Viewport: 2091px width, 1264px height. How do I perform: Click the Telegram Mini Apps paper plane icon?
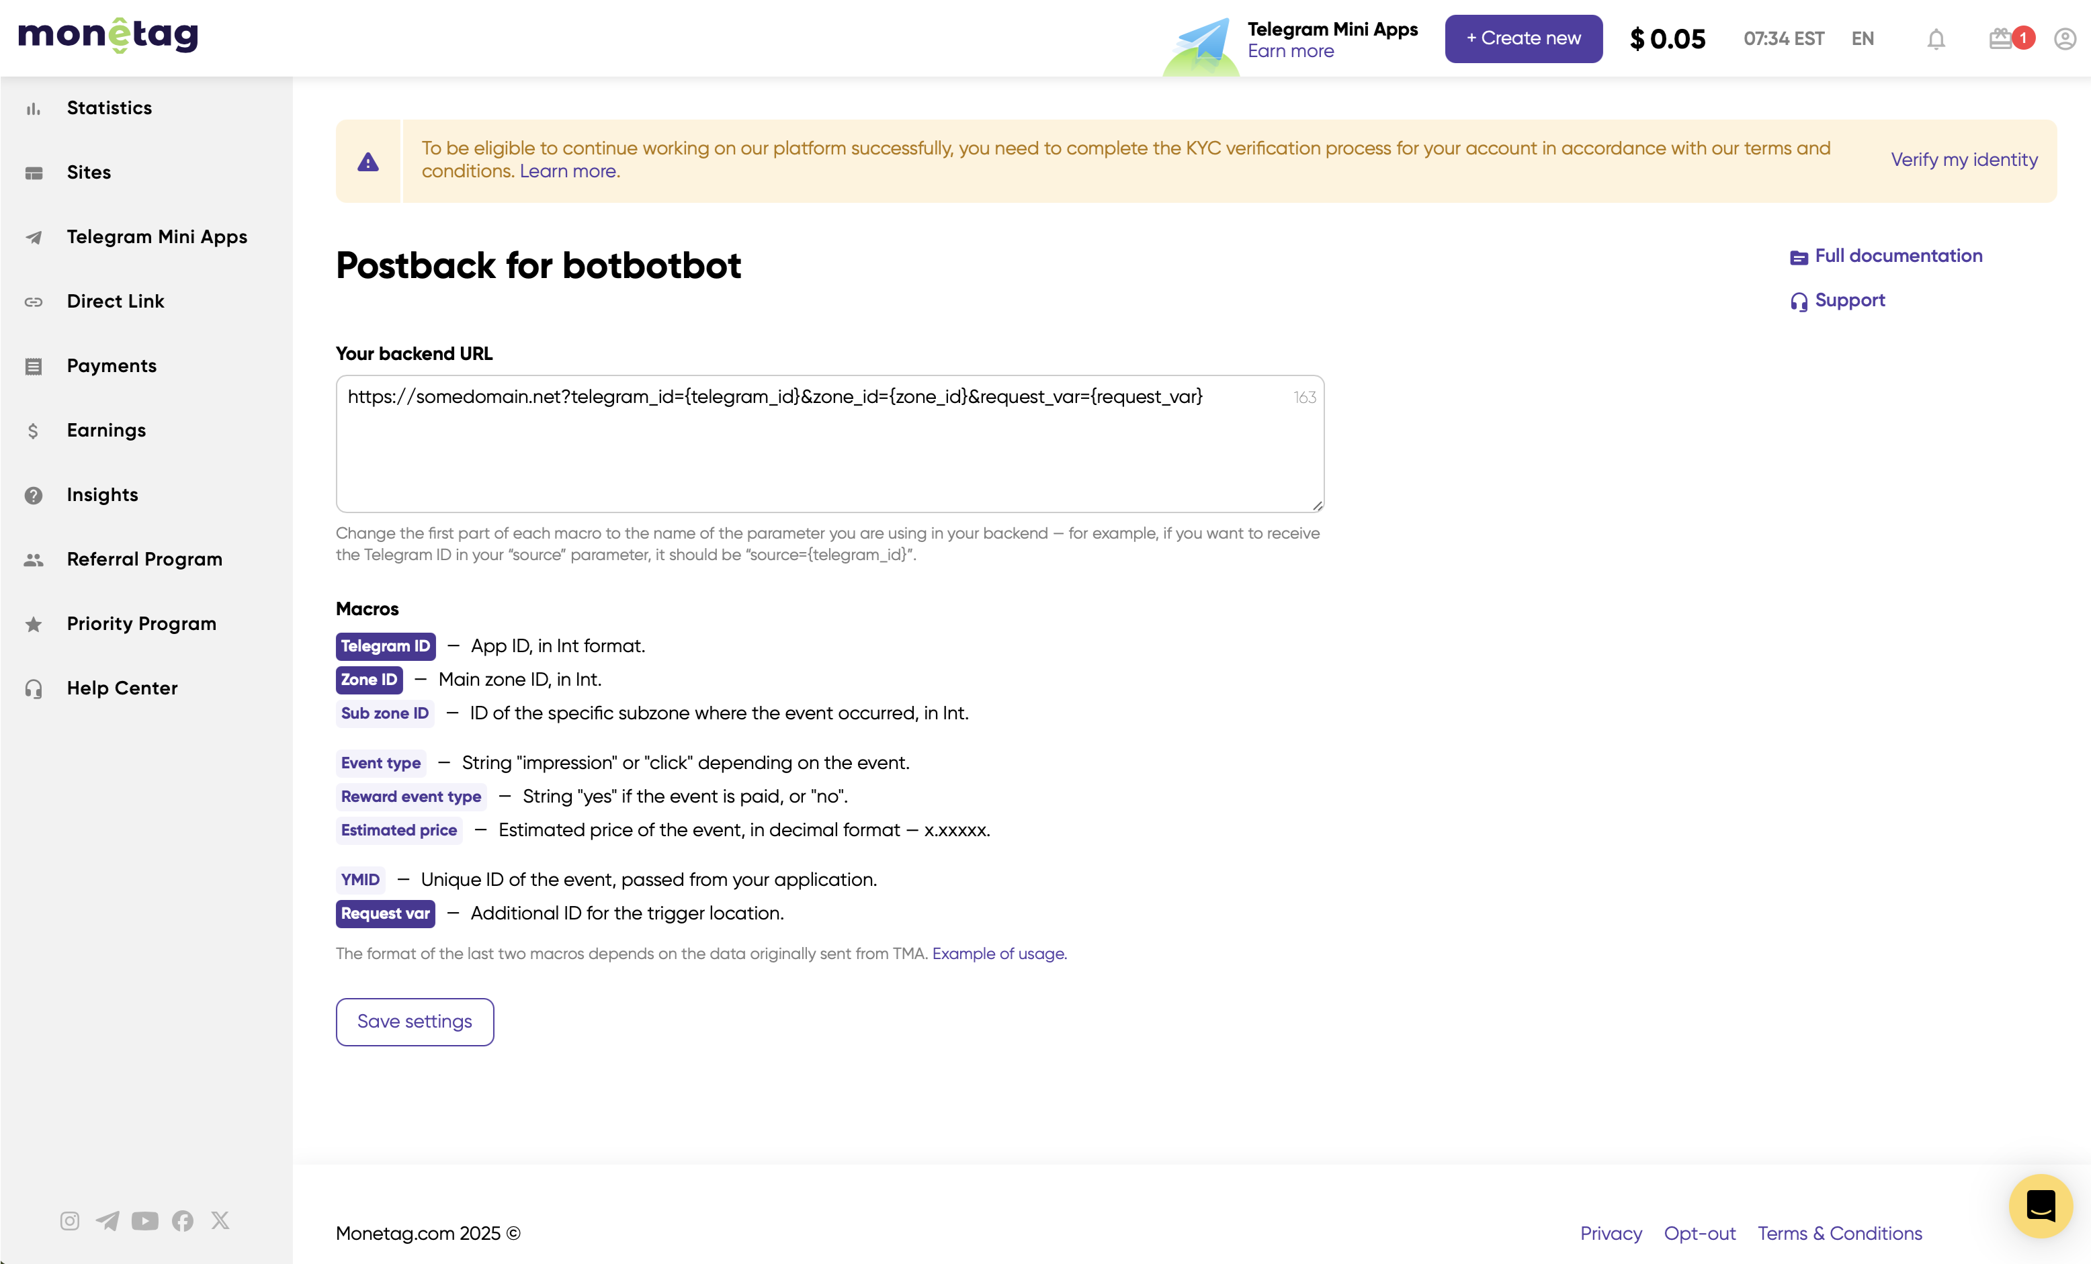pos(33,238)
